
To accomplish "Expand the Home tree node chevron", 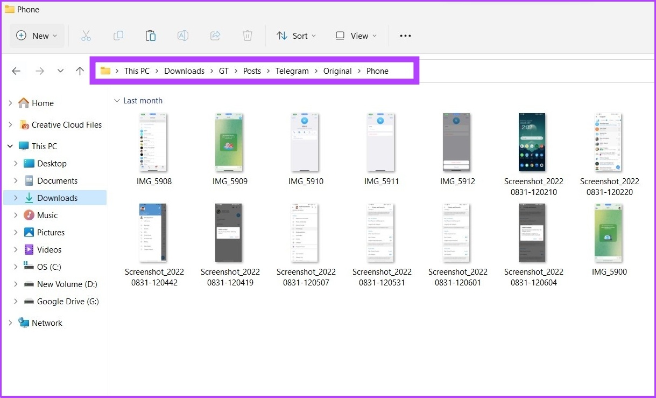I will click(x=10, y=103).
